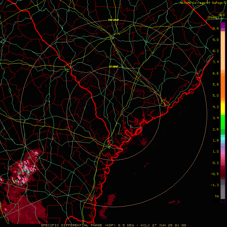Click the 7.4 value on the color scale
Image resolution: width=227 pixels, height=227 pixels.
coord(216,62)
